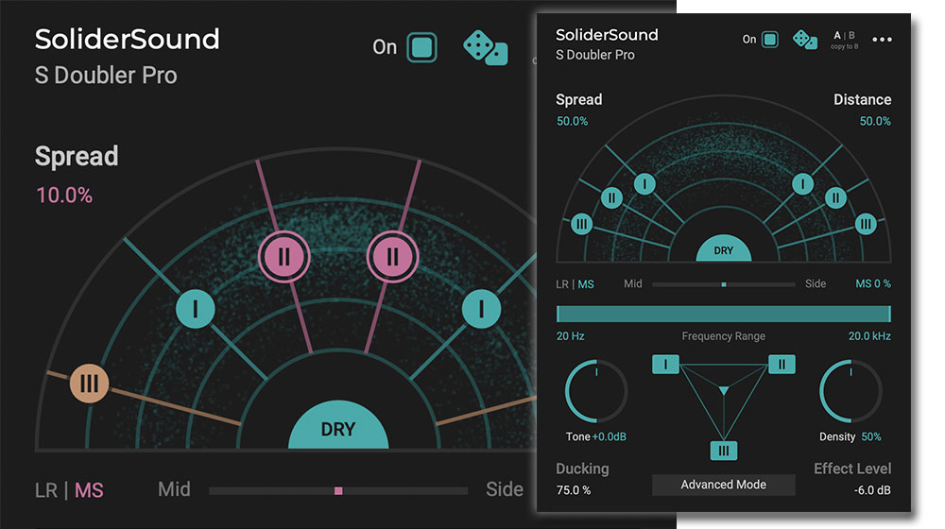The image size is (945, 529).
Task: Click the Mid/Side slider handle in small window
Action: tap(724, 284)
